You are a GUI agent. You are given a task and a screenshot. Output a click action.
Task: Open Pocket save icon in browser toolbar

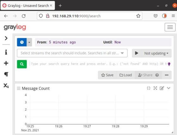coord(156,16)
